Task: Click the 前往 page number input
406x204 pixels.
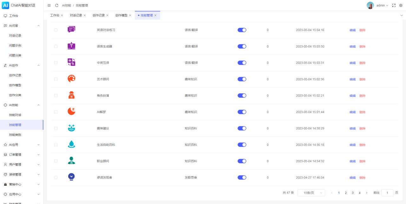Action: 387,193
